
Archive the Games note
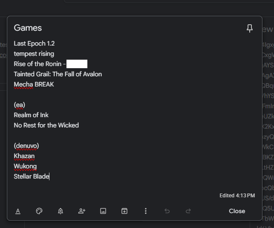(124, 211)
